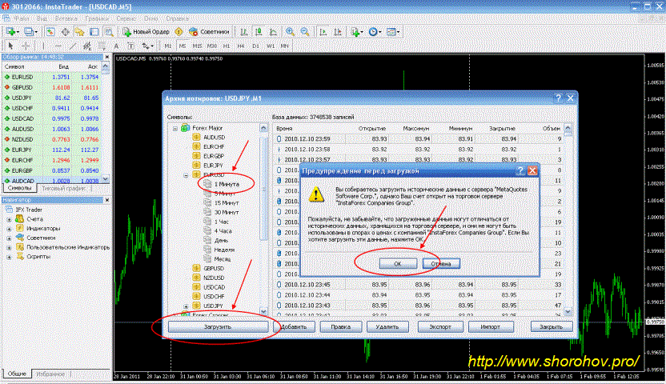Screen dimensions: 666x384
Task: Switch chart to line chart icon
Action: tap(273, 32)
